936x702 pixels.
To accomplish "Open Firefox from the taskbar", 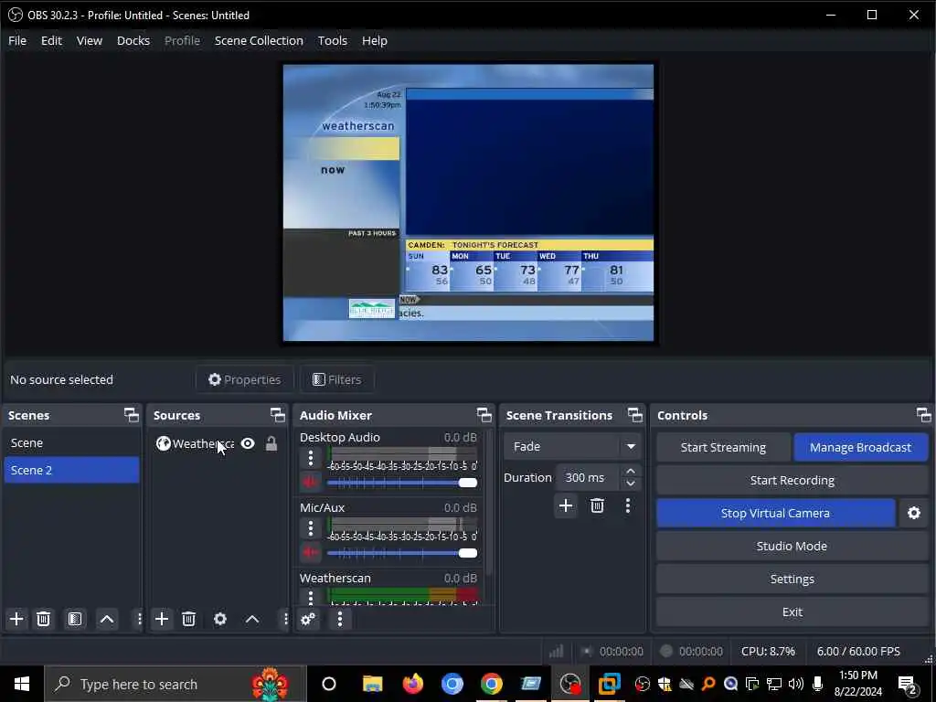I will click(x=412, y=684).
